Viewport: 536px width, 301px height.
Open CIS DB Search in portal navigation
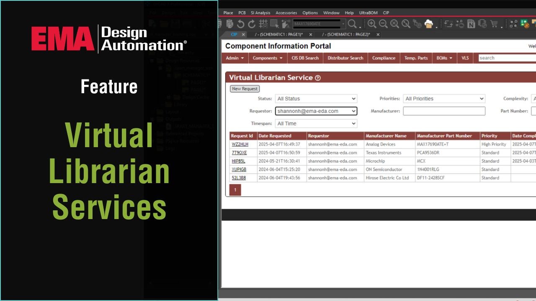305,58
